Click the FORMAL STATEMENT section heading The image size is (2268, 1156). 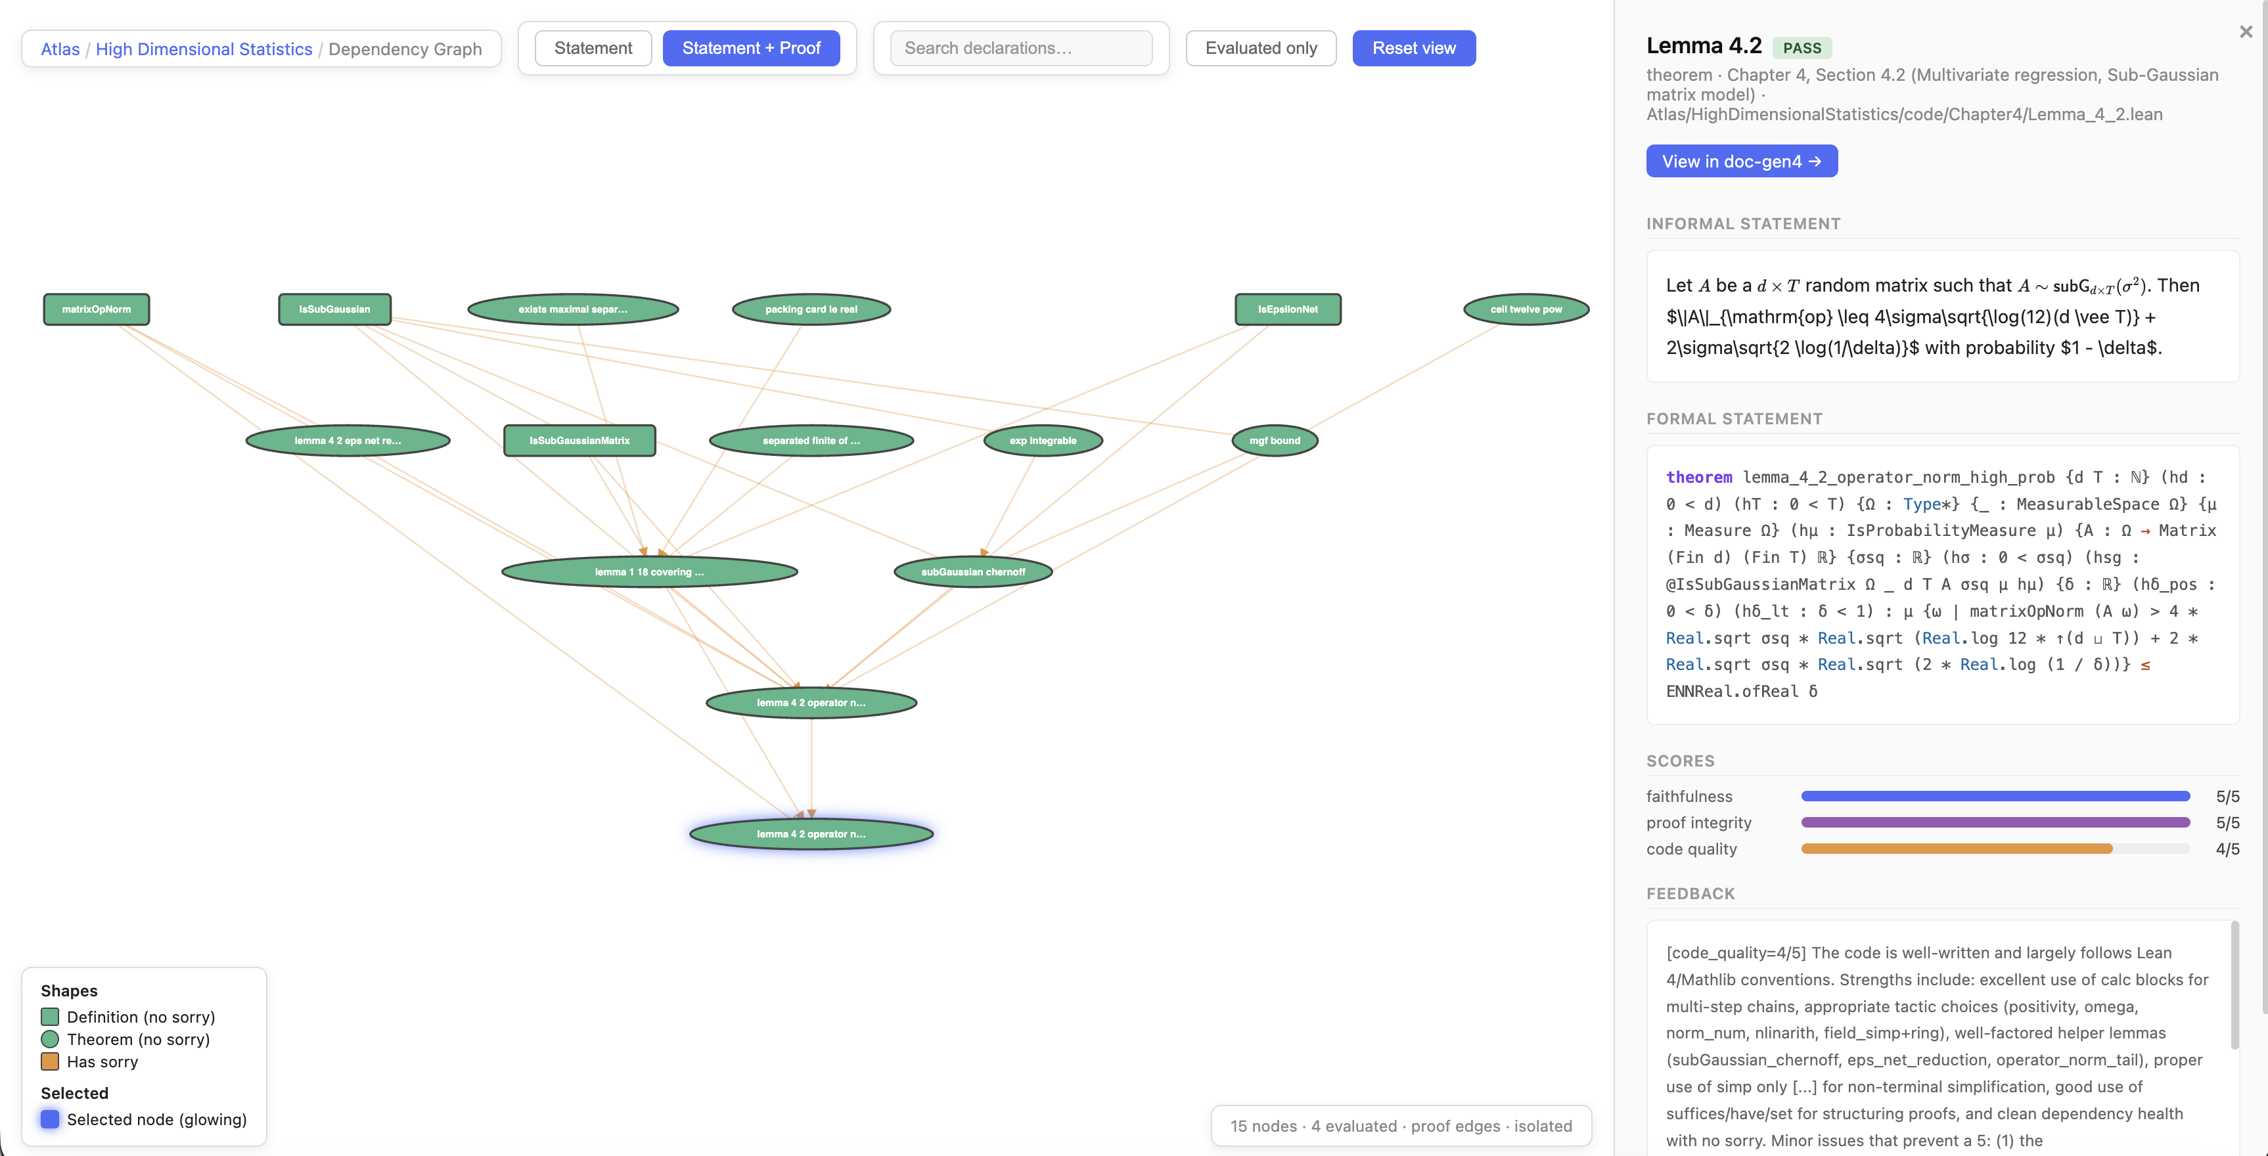pos(1735,419)
